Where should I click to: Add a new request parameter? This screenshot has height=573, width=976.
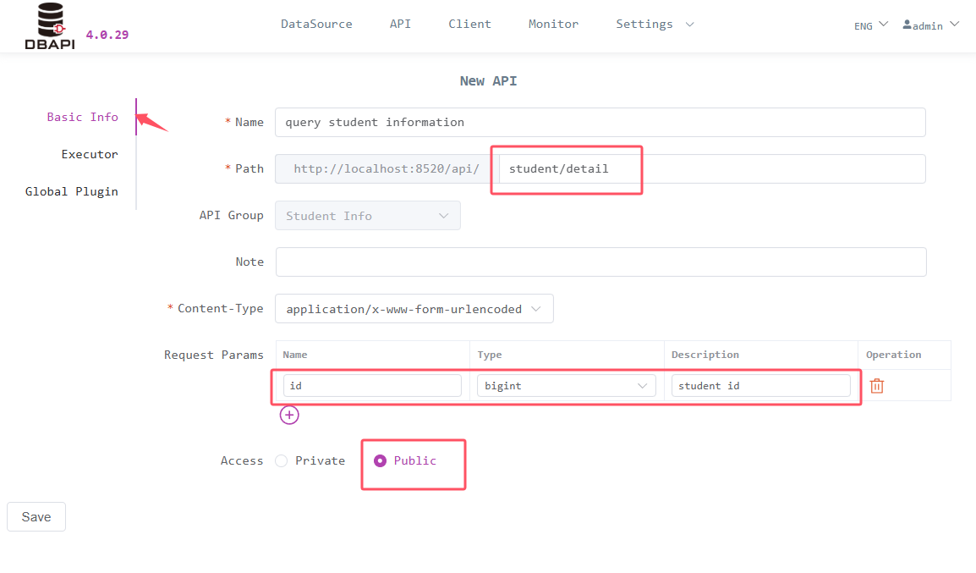click(x=289, y=415)
